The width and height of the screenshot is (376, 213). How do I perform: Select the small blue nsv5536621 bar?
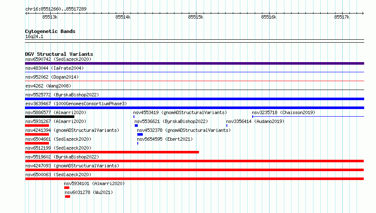click(x=136, y=126)
